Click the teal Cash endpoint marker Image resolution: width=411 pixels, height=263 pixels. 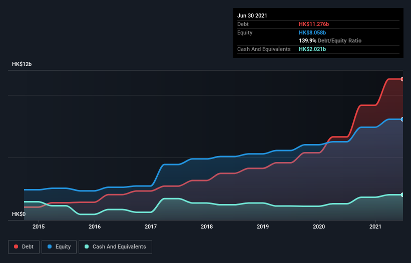[402, 194]
